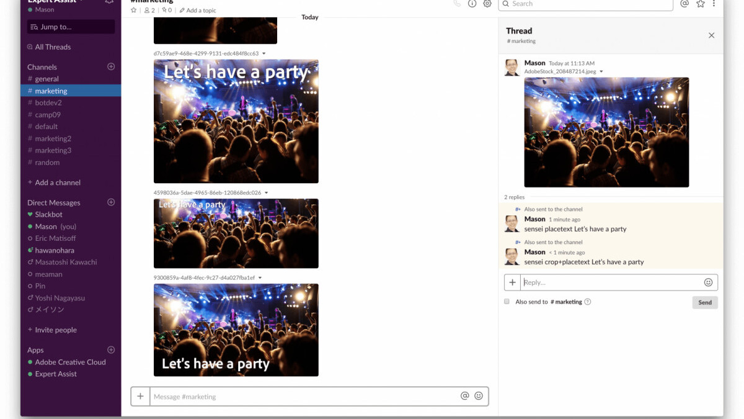Expand AdobeStock_208487214.jpeg file dropdown arrow
The image size is (744, 419).
point(601,72)
